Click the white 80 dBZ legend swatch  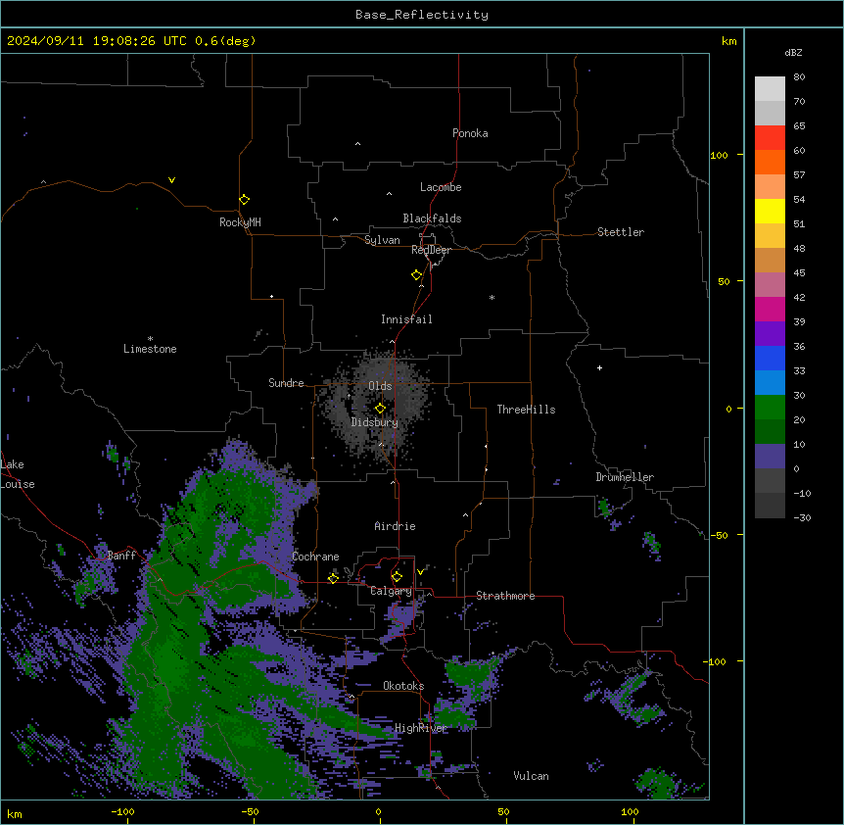click(x=770, y=88)
